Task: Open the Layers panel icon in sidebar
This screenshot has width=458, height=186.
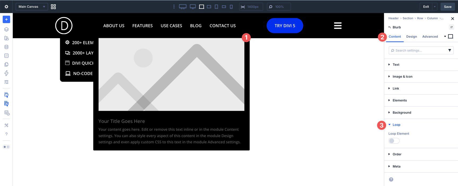Action: (6, 29)
